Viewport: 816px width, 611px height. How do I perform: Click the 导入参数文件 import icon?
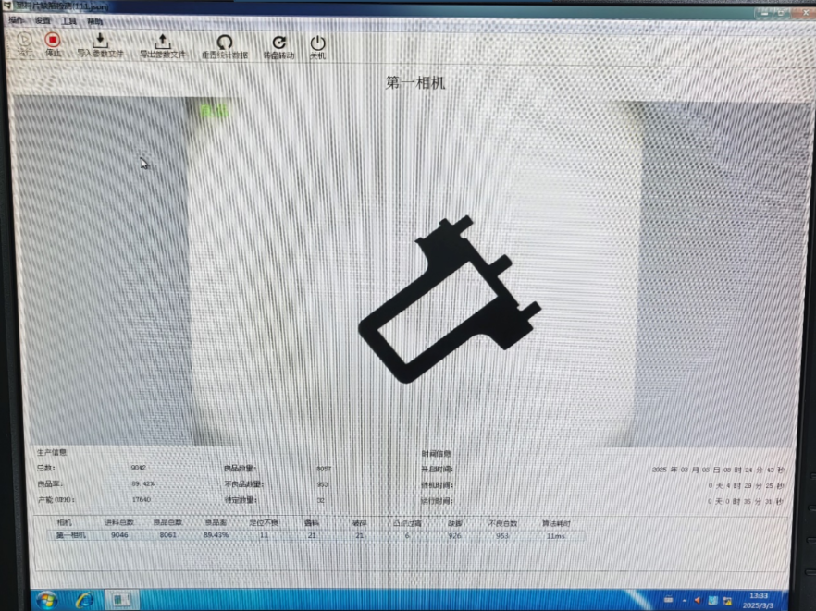pyautogui.click(x=99, y=41)
